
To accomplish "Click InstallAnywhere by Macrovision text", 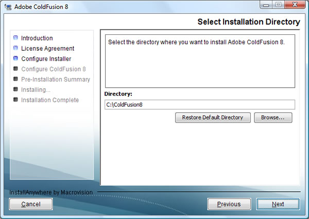I will [51, 192].
